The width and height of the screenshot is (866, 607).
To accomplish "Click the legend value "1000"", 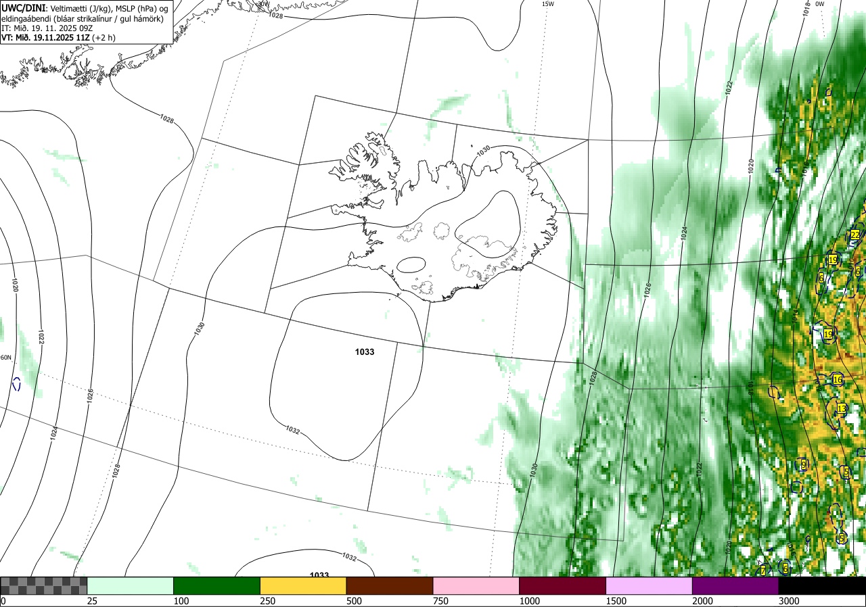I will 529,601.
